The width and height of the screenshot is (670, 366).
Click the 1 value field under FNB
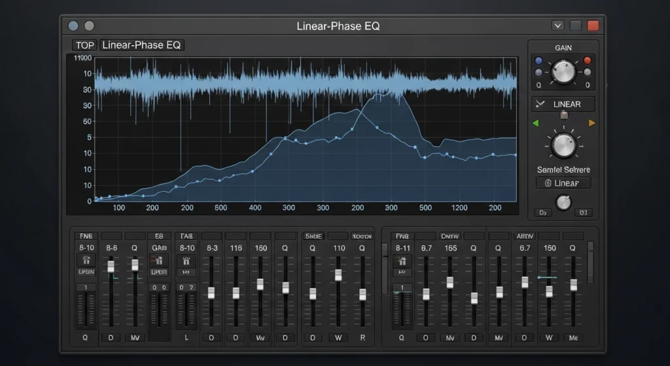coord(86,287)
